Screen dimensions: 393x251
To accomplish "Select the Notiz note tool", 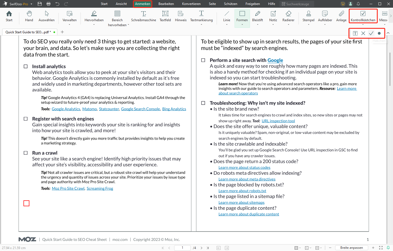I will tap(273, 16).
